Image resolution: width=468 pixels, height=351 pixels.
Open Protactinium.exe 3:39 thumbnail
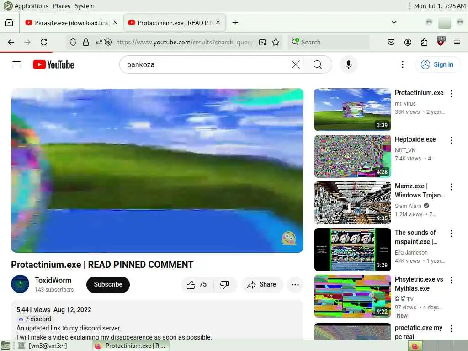coord(352,110)
